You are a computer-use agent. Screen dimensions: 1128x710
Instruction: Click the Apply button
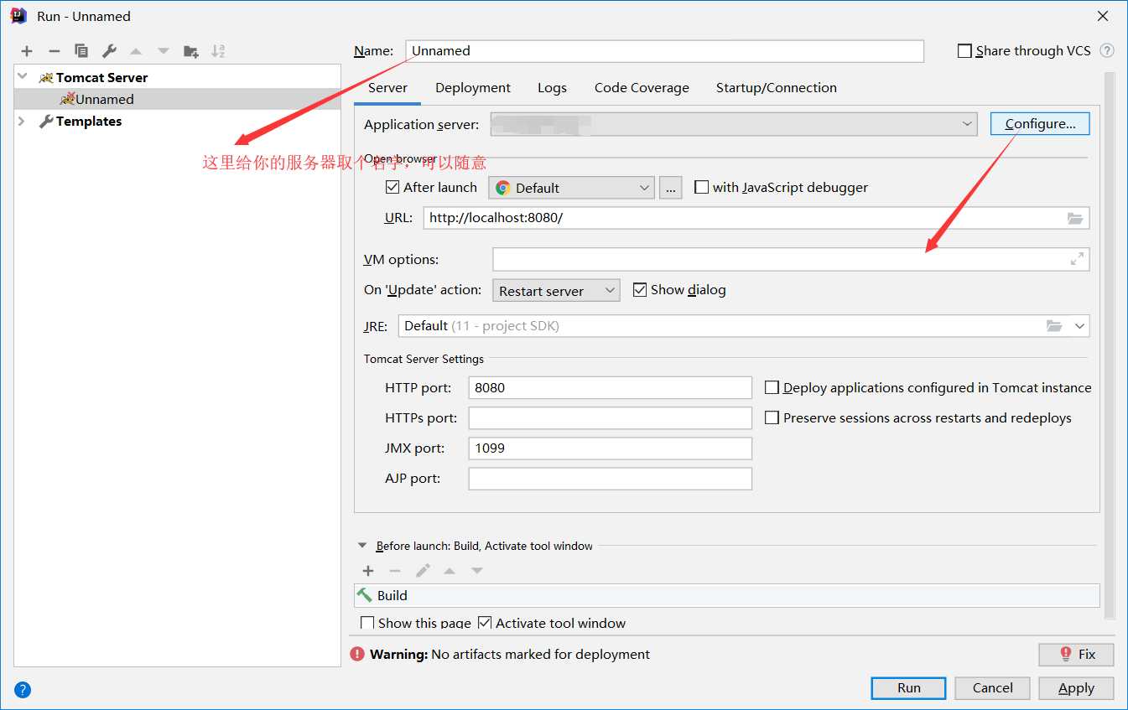point(1076,688)
